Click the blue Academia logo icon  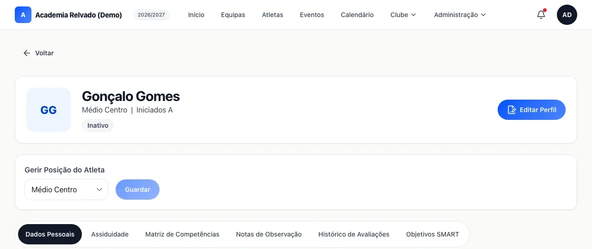23,15
